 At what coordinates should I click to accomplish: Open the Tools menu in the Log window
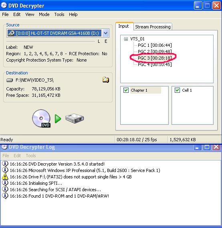click(x=31, y=156)
